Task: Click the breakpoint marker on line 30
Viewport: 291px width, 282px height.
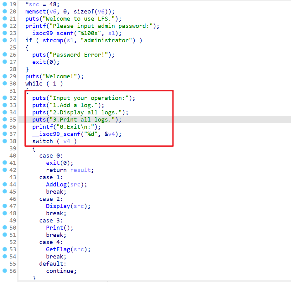Action: [4, 83]
